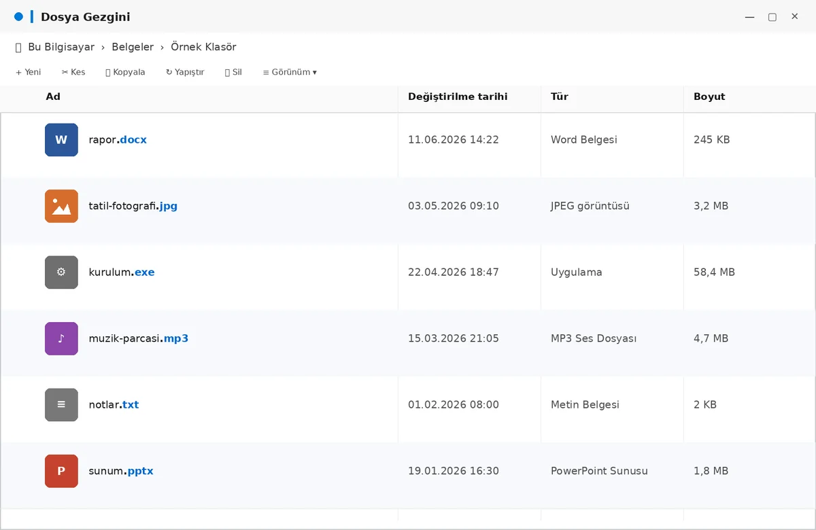Open the Word icon for rapor.docx
This screenshot has width=816, height=530.
(x=61, y=140)
